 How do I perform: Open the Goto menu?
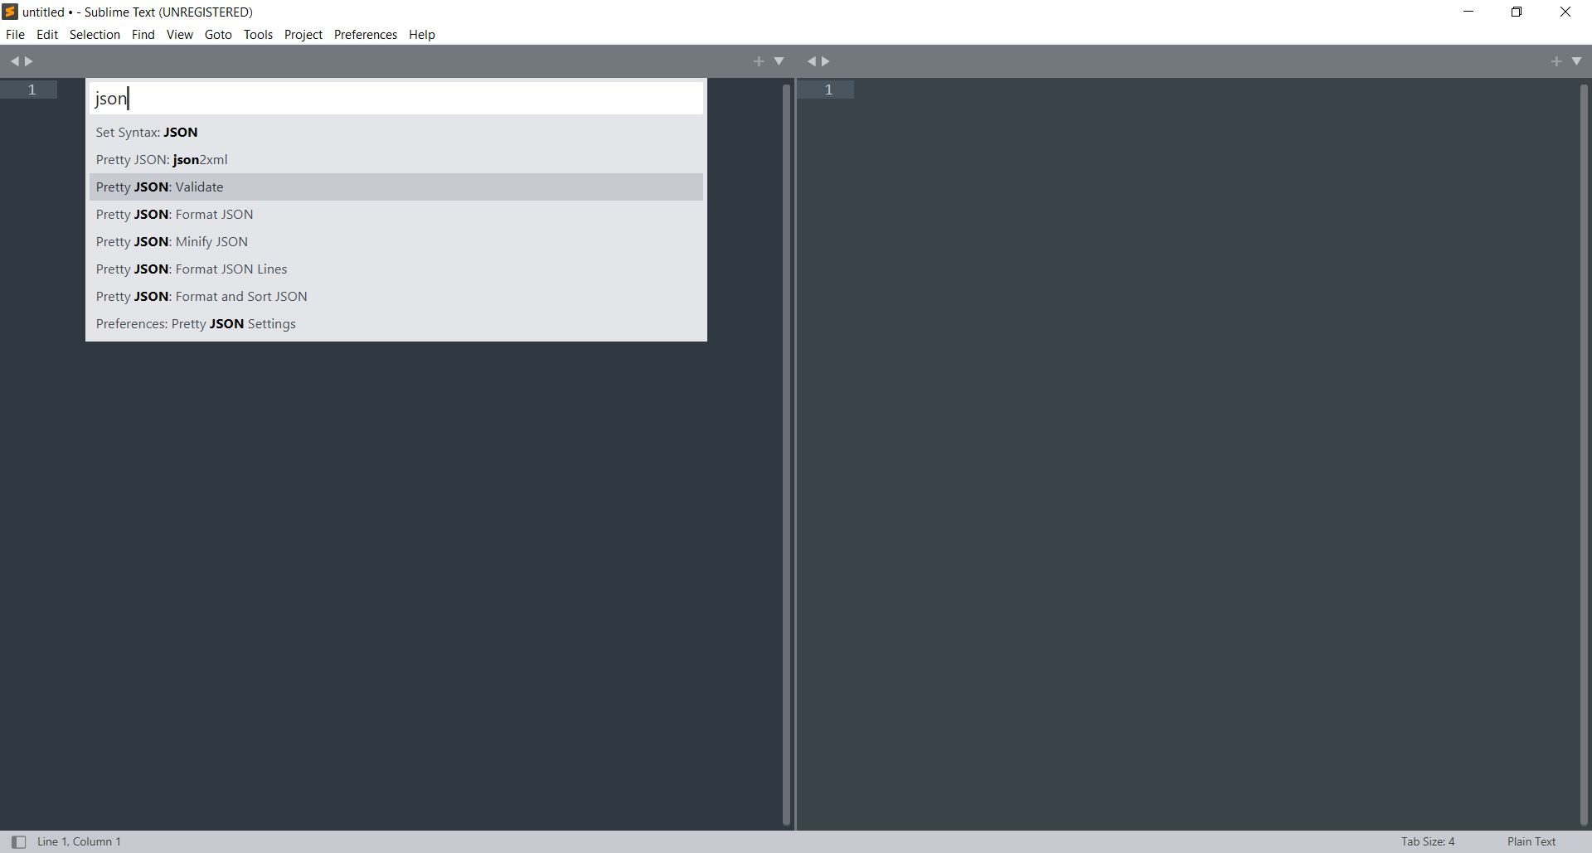pyautogui.click(x=218, y=34)
